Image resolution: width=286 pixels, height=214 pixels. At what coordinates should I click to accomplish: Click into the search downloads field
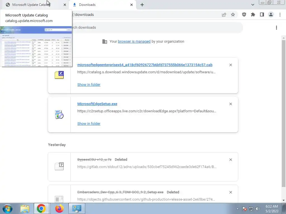point(157,28)
